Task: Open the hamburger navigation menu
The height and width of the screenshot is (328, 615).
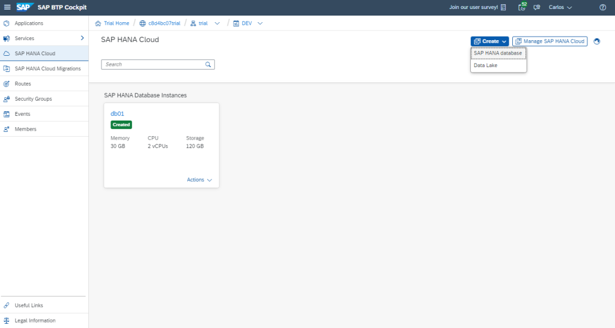Action: 7,7
